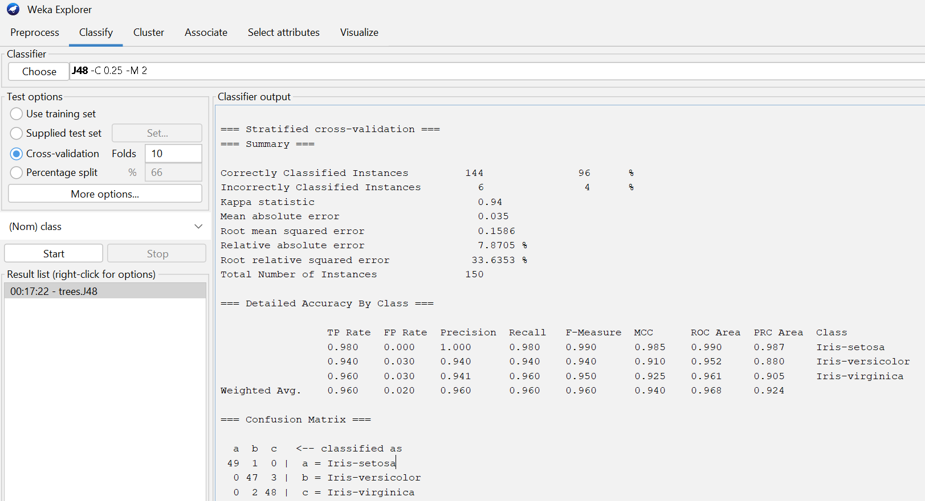Screen dimensions: 925x501
Task: Click the F-Measure column header
Action: coord(593,332)
